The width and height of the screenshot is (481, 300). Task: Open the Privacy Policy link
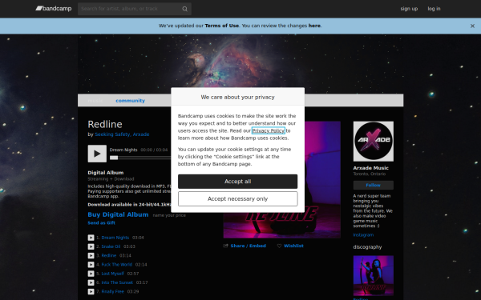268,130
